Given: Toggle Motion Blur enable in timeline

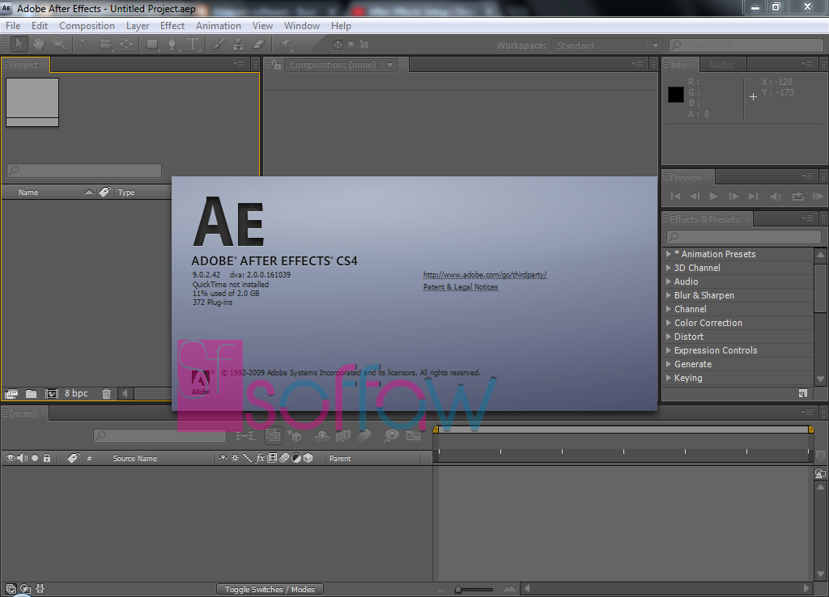Looking at the screenshot, I should pos(364,436).
